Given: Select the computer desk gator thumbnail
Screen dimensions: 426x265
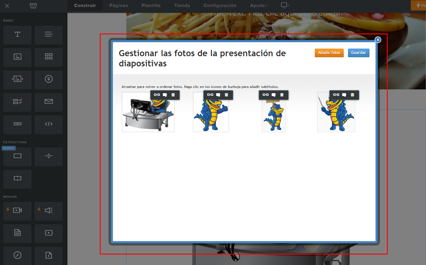Looking at the screenshot, I should [148, 112].
